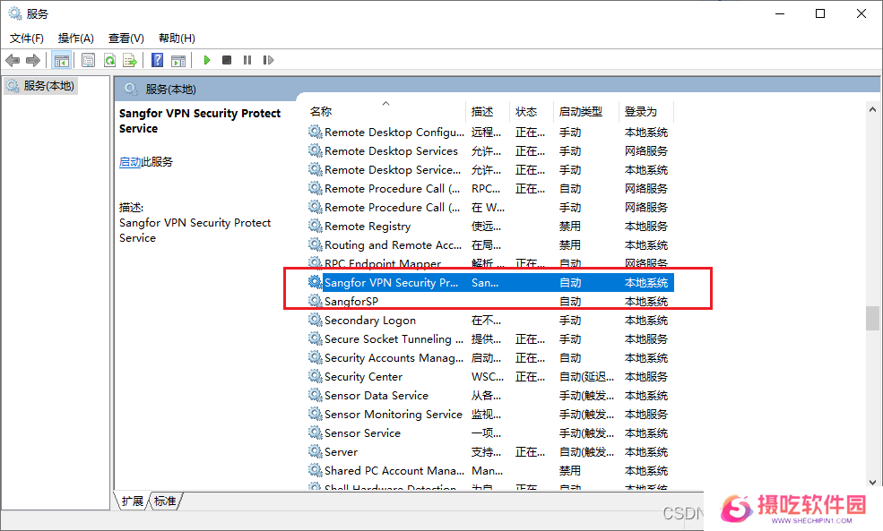883x531 pixels.
Task: Open the 操作(A) menu
Action: click(x=76, y=38)
